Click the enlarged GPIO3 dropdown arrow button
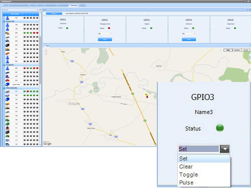251x188 pixels. pos(224,149)
